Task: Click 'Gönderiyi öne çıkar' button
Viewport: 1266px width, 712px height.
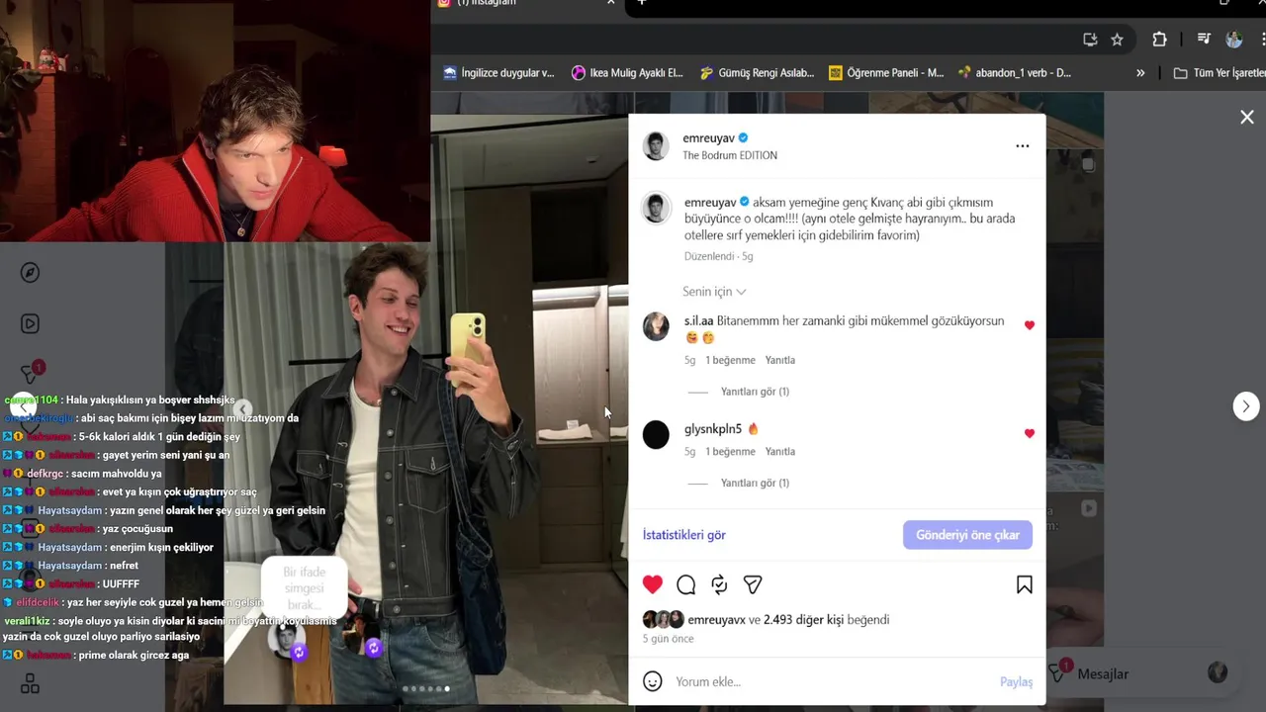Action: 967,535
